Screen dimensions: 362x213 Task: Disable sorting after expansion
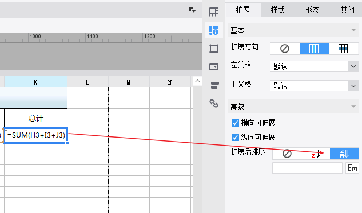click(x=287, y=154)
